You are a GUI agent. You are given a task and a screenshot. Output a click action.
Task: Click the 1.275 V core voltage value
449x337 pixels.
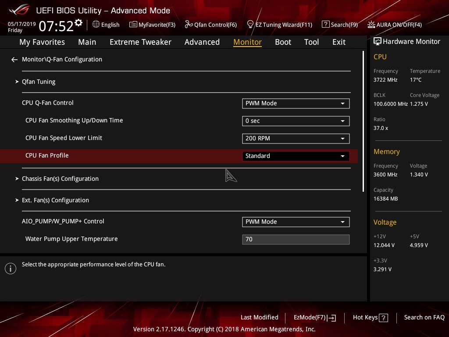pyautogui.click(x=419, y=104)
